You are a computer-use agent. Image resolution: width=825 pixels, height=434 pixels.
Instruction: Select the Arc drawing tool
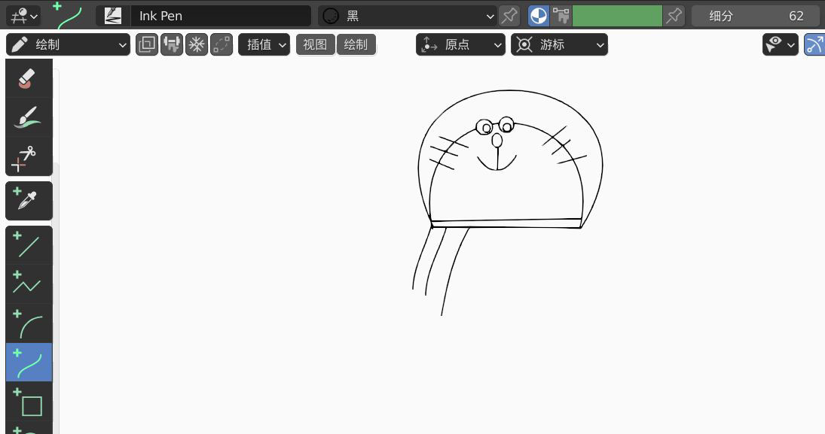tap(29, 323)
